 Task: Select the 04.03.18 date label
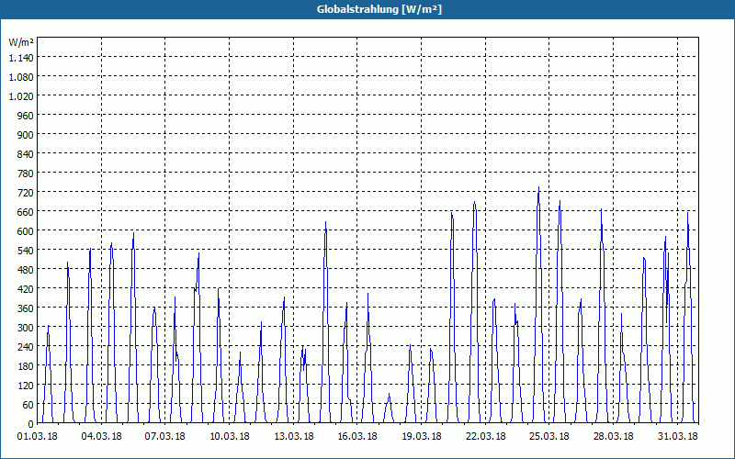101,437
